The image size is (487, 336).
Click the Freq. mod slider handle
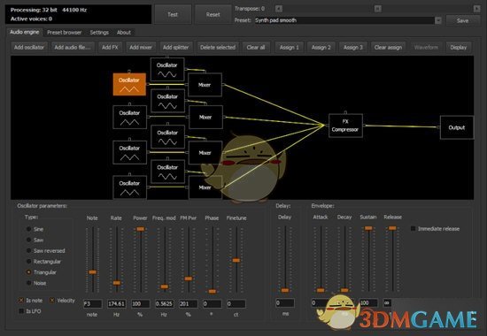pyautogui.click(x=165, y=286)
